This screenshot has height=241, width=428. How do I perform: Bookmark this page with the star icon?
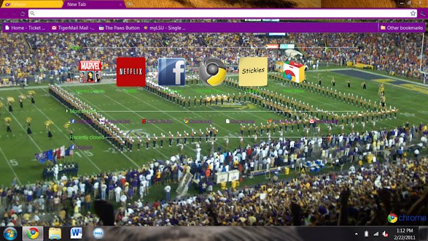[413, 13]
